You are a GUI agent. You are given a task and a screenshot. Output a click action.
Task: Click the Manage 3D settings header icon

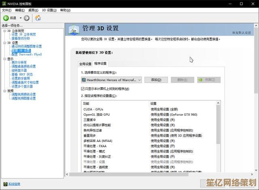[x=74, y=29]
